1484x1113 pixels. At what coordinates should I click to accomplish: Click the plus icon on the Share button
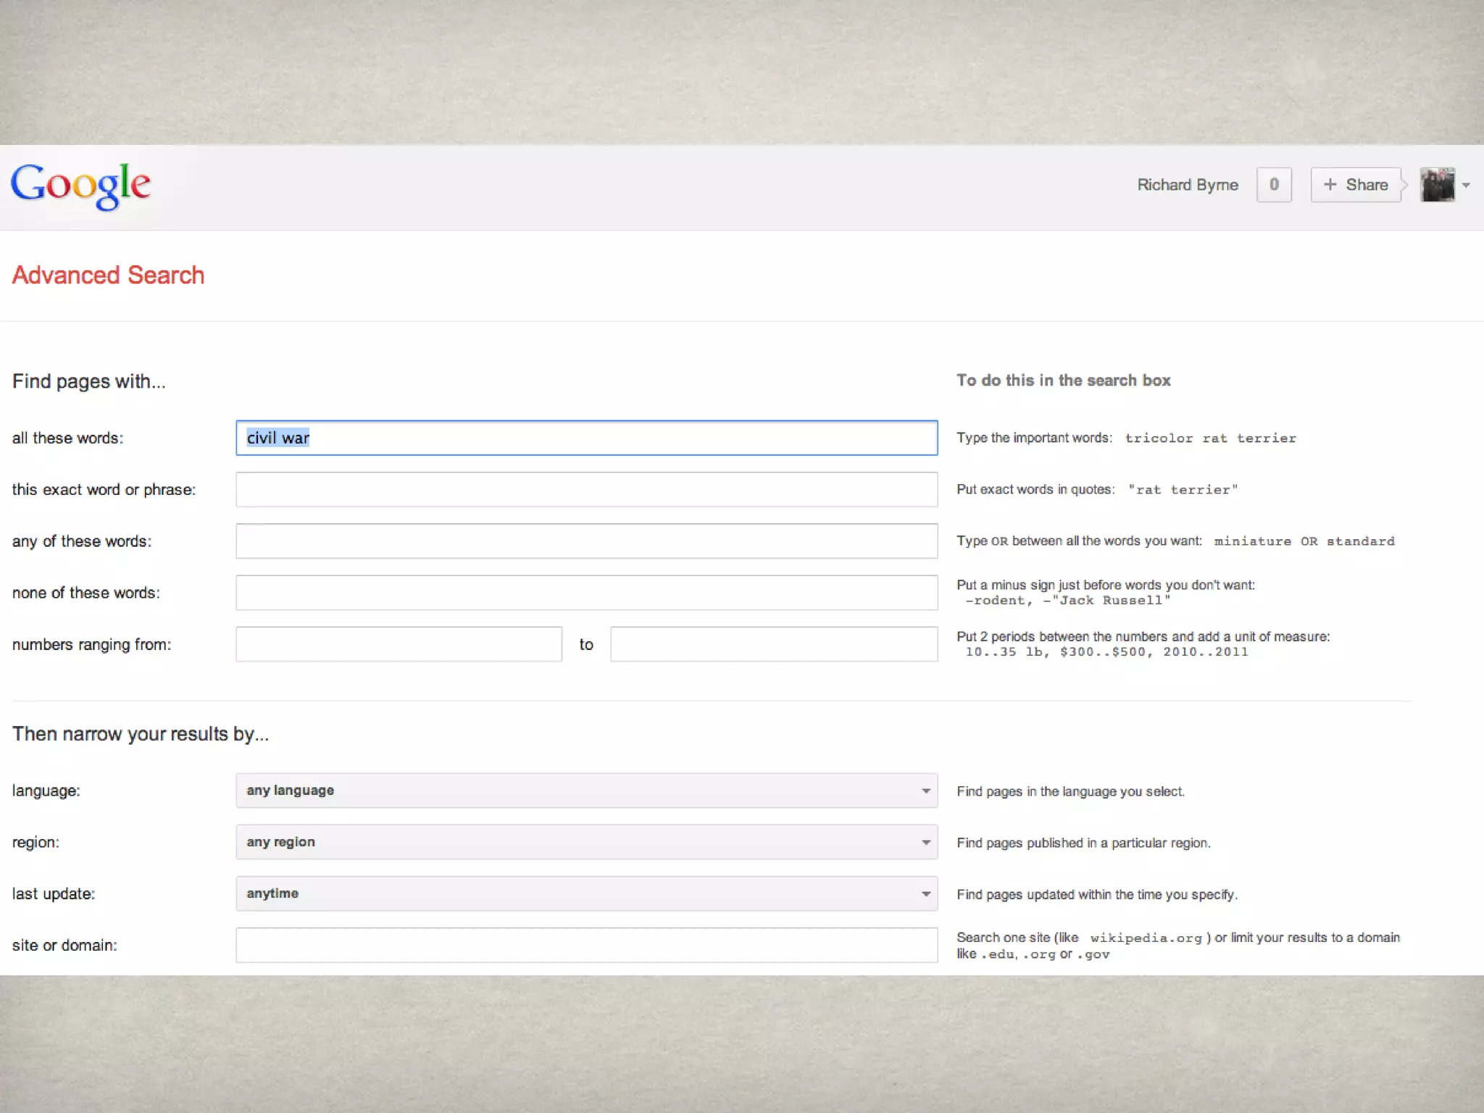click(1330, 185)
